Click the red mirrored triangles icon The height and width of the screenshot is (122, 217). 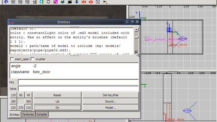click(x=84, y=2)
